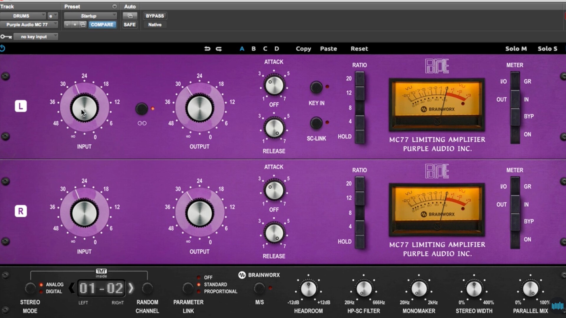Select left meter GR button

(515, 81)
